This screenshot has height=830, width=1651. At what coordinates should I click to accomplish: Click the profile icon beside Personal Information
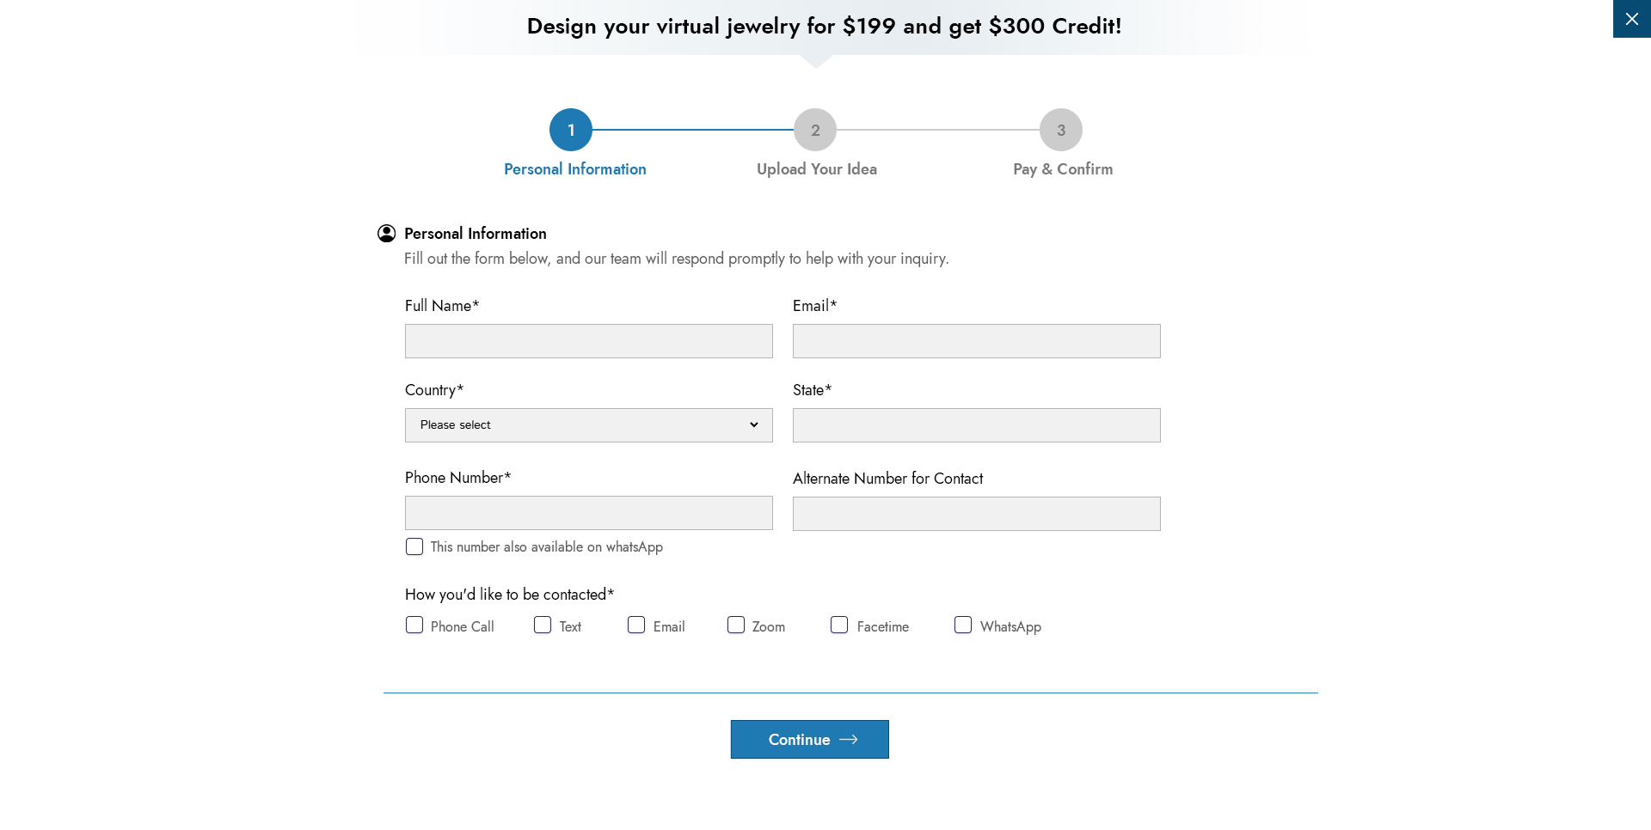[x=387, y=234]
